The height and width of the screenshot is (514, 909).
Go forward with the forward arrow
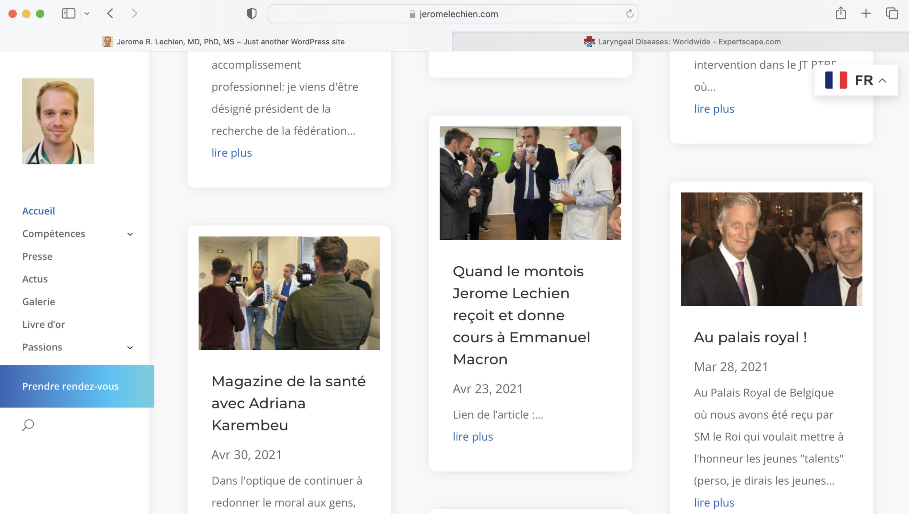[x=134, y=14]
